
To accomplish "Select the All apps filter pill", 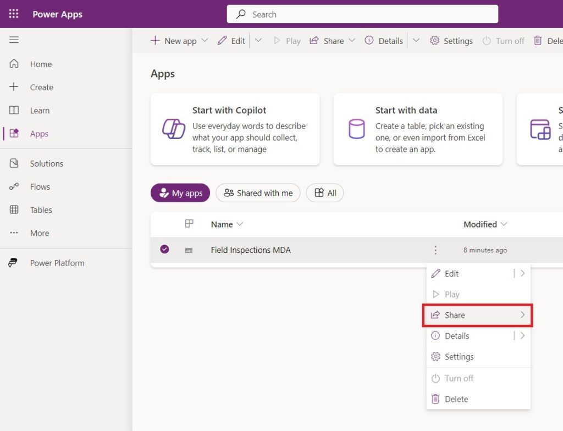I will (x=325, y=193).
